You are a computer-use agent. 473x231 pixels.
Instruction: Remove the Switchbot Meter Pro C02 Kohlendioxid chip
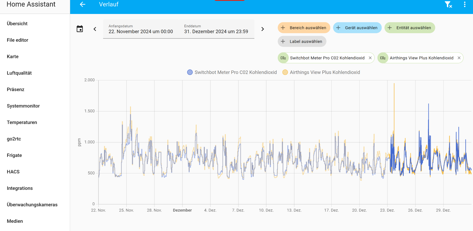pos(370,58)
